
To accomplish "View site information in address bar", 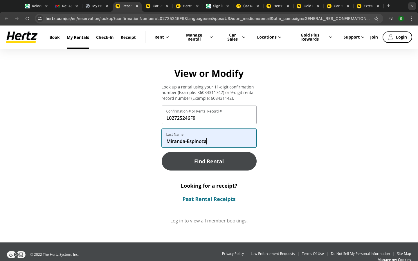I will pyautogui.click(x=40, y=19).
